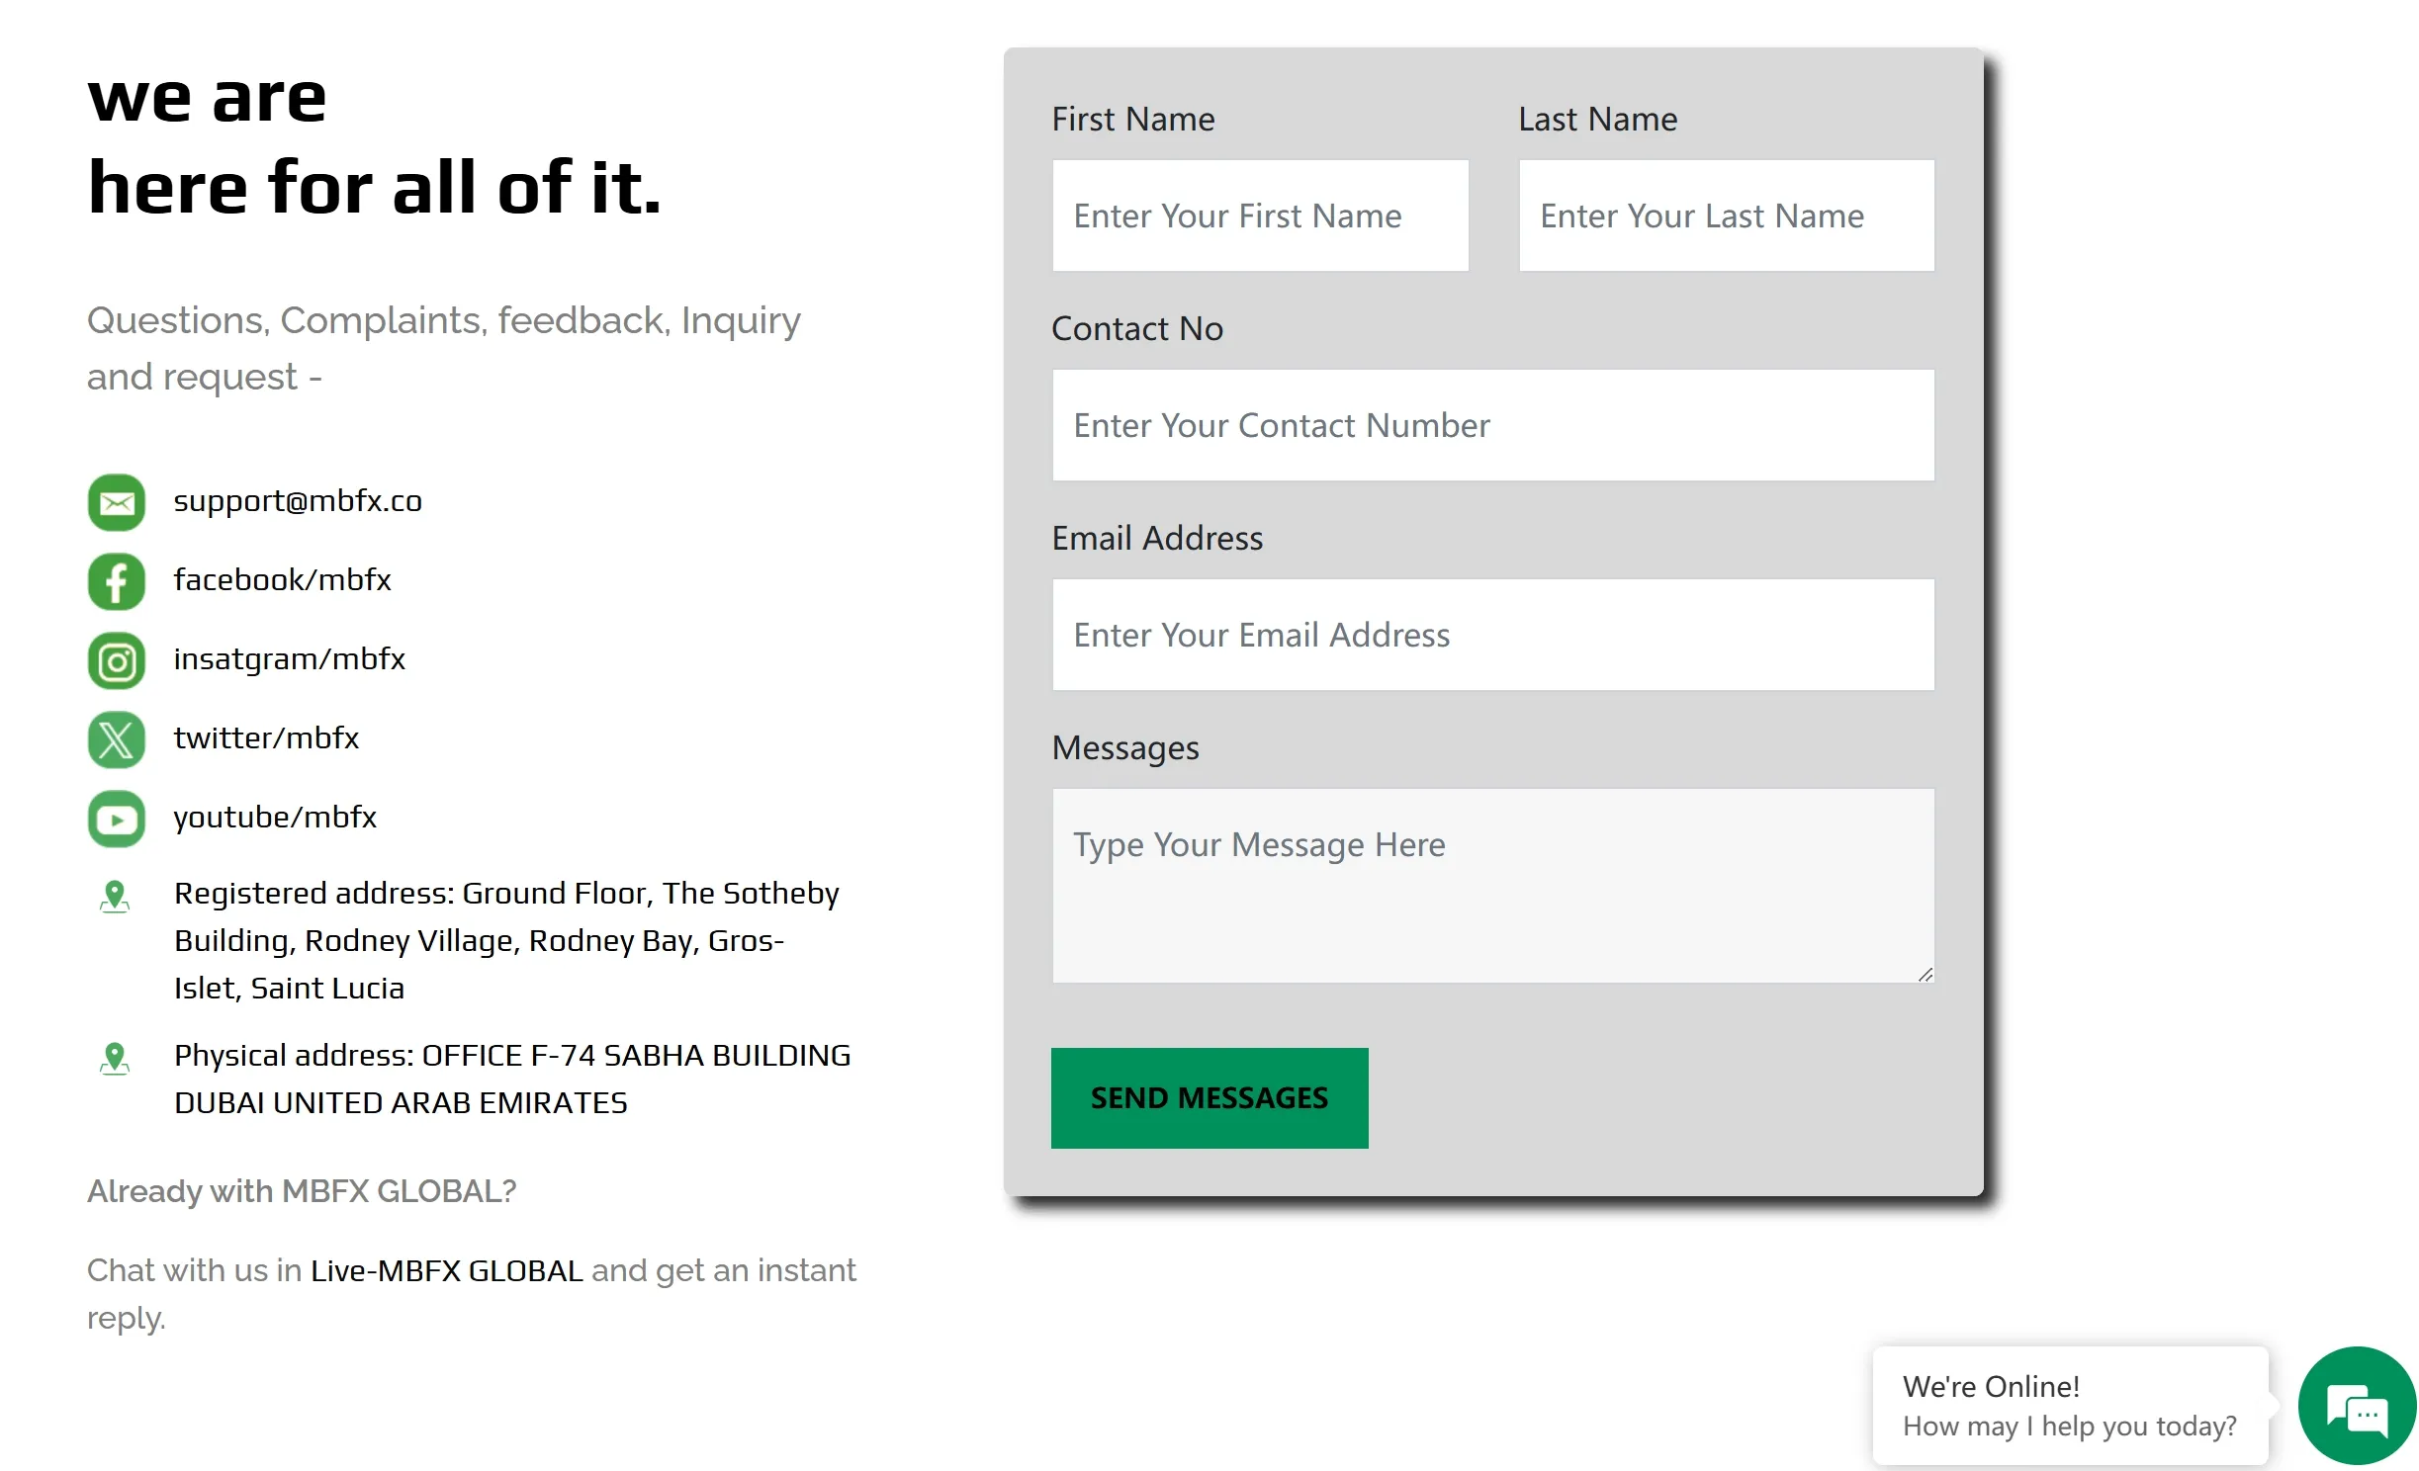
Task: Click the Instagram camera icon
Action: [x=117, y=660]
